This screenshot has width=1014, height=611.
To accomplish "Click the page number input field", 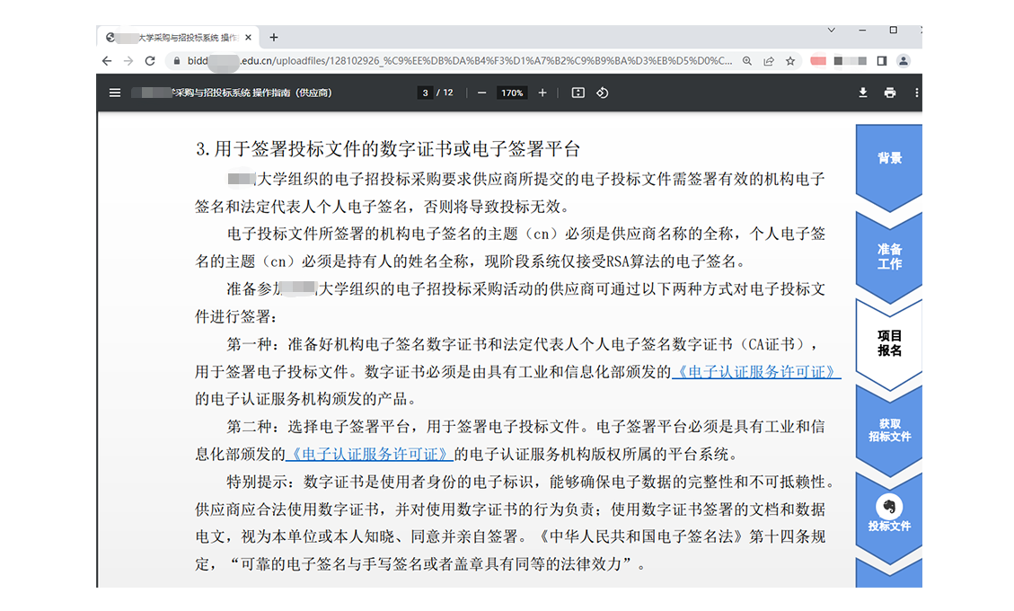I will coord(426,93).
